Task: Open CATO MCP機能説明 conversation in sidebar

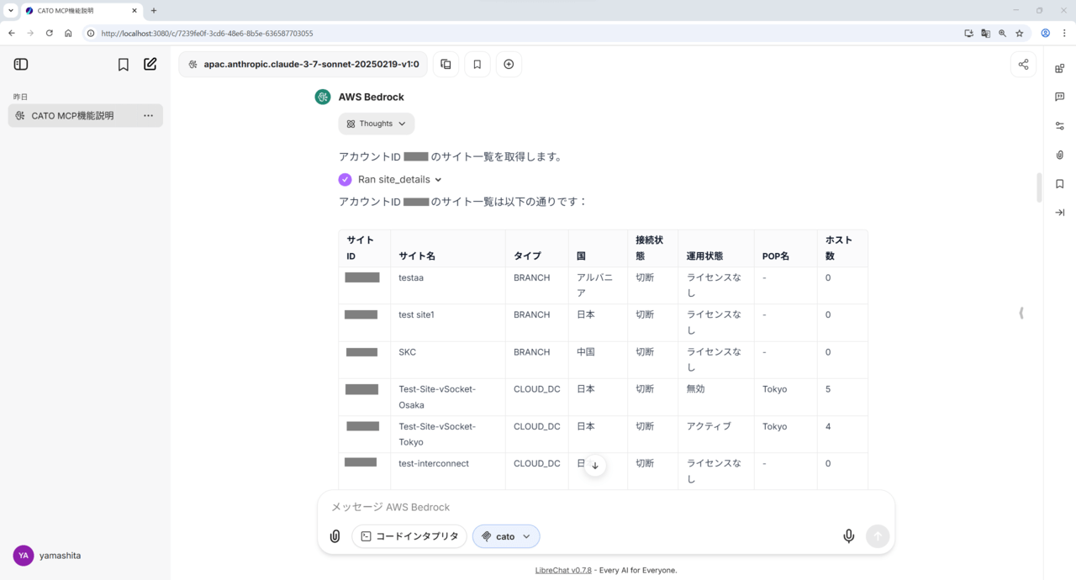Action: tap(86, 116)
